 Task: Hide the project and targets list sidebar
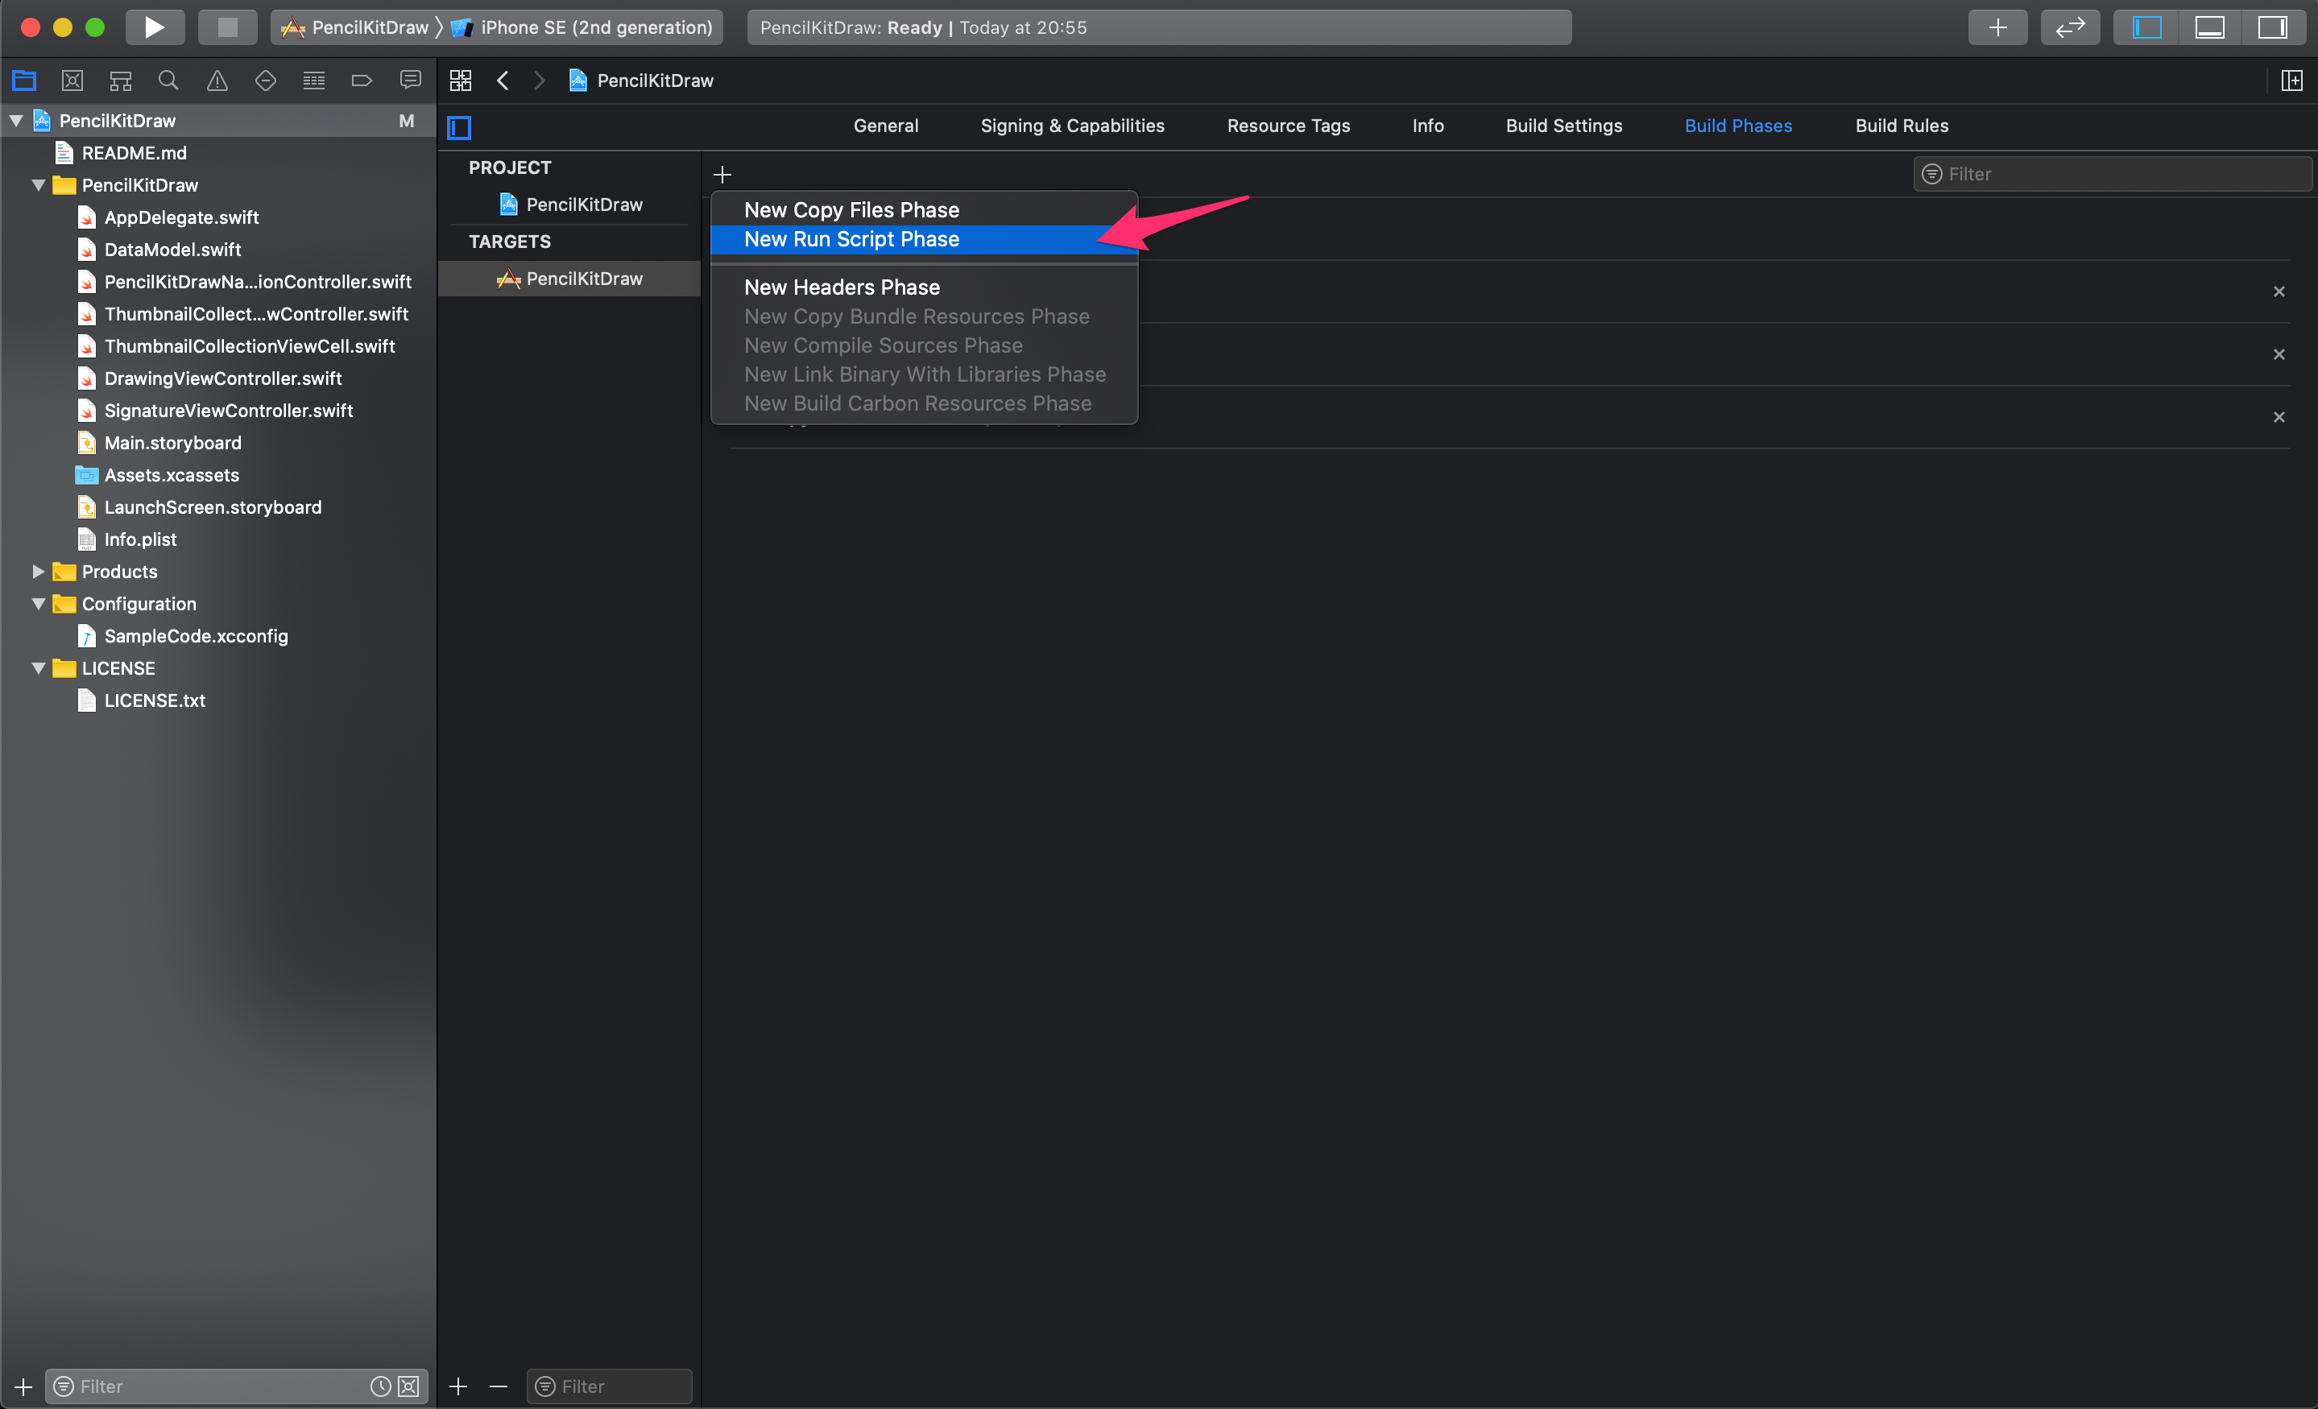click(459, 127)
